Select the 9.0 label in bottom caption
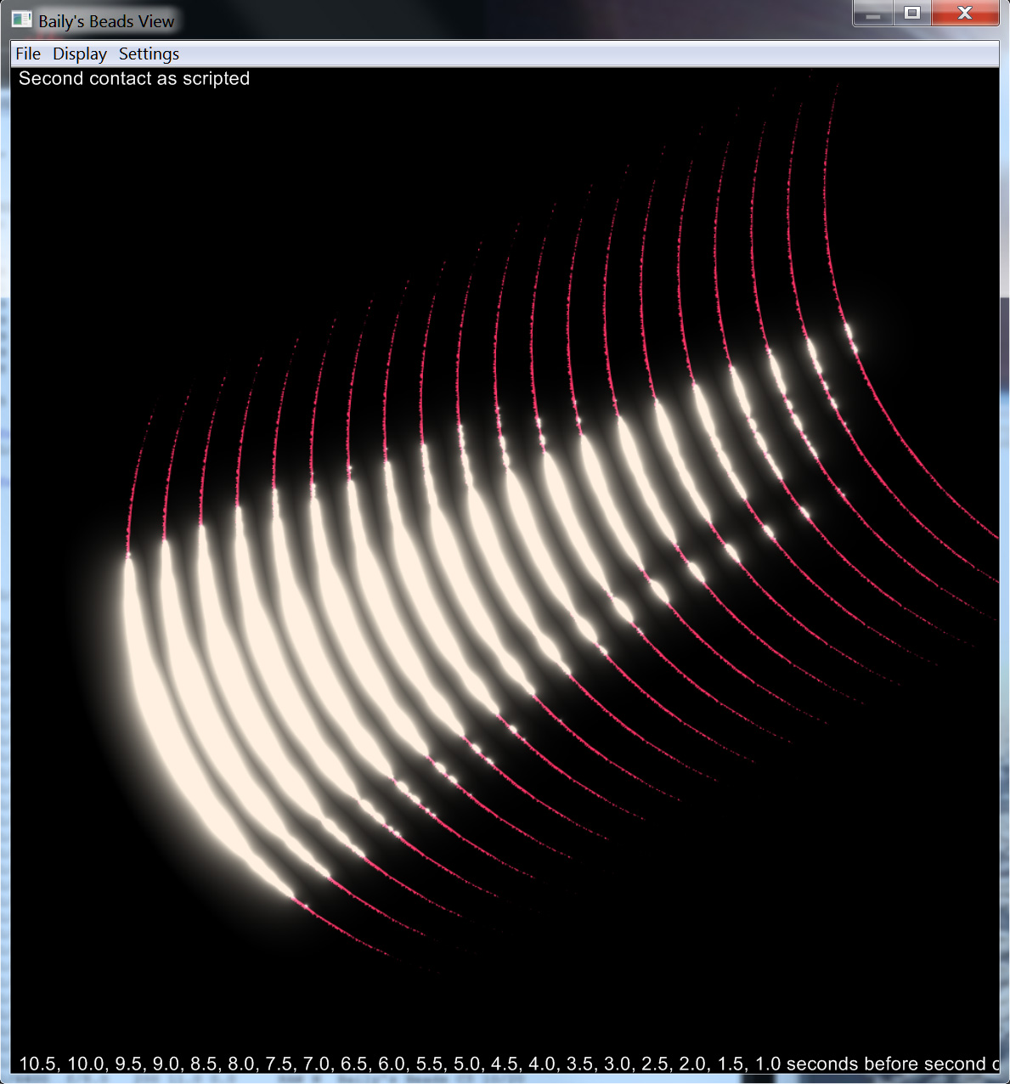This screenshot has height=1084, width=1010. tap(166, 1064)
